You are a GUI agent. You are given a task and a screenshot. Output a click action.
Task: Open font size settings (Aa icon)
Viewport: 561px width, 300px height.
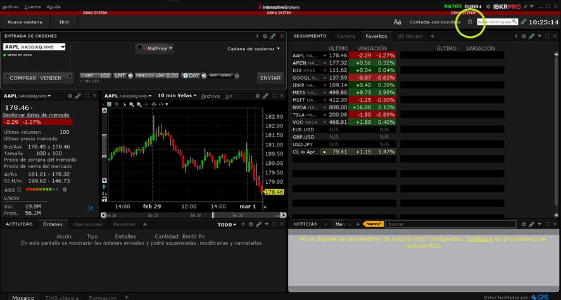tap(398, 21)
